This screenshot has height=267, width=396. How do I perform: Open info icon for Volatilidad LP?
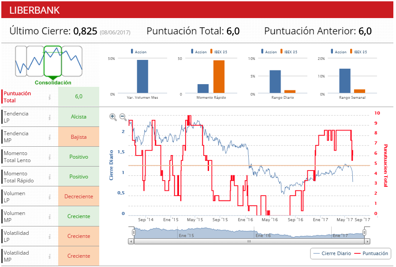50,237
